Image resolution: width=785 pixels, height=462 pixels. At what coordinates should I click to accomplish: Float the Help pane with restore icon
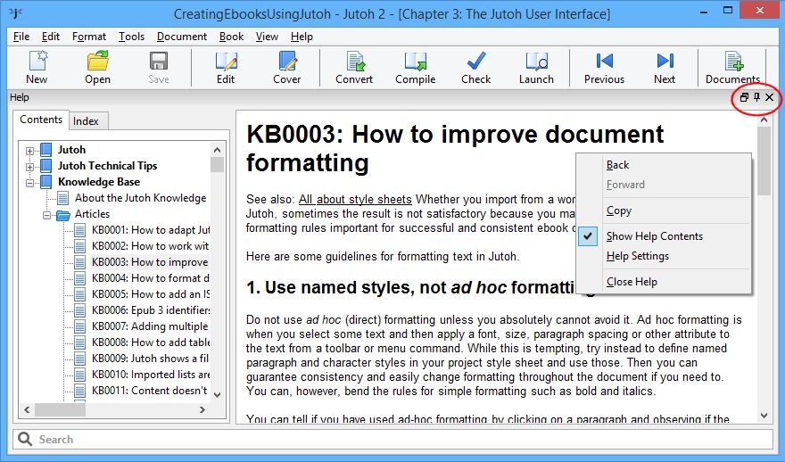744,97
